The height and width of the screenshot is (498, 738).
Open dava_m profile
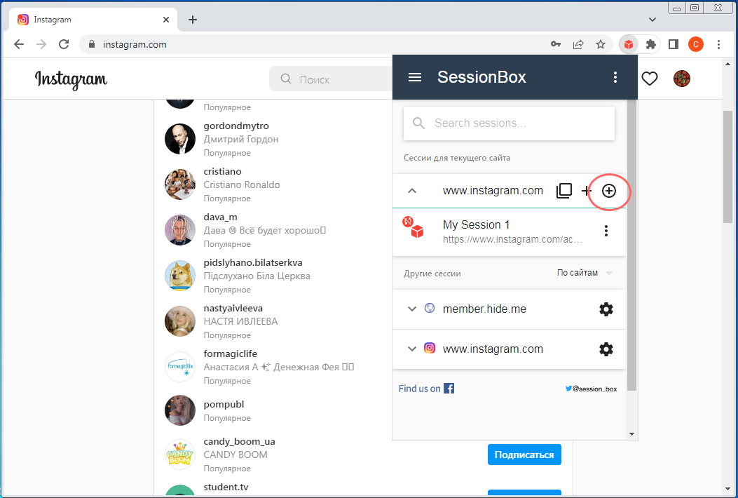(x=220, y=217)
